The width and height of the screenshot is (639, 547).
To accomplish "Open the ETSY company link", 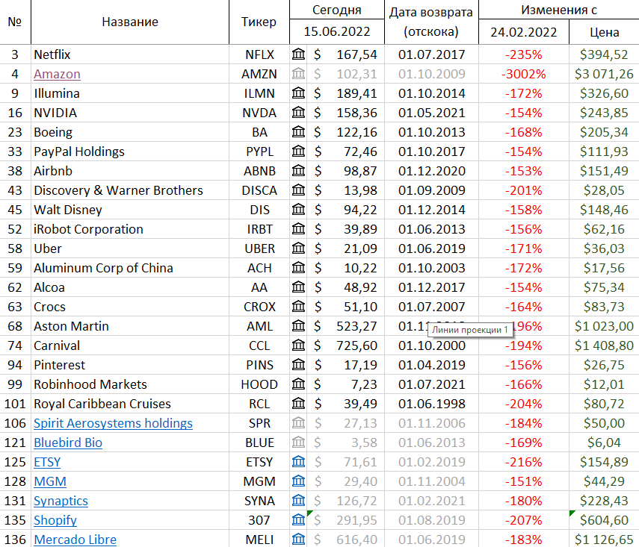I will (47, 462).
